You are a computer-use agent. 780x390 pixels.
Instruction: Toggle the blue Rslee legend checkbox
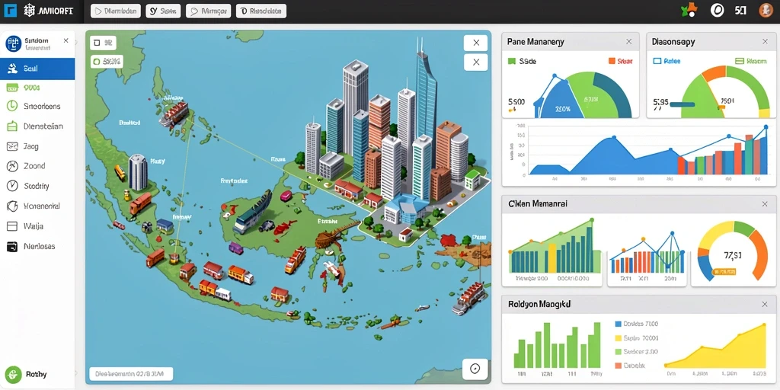pyautogui.click(x=657, y=61)
